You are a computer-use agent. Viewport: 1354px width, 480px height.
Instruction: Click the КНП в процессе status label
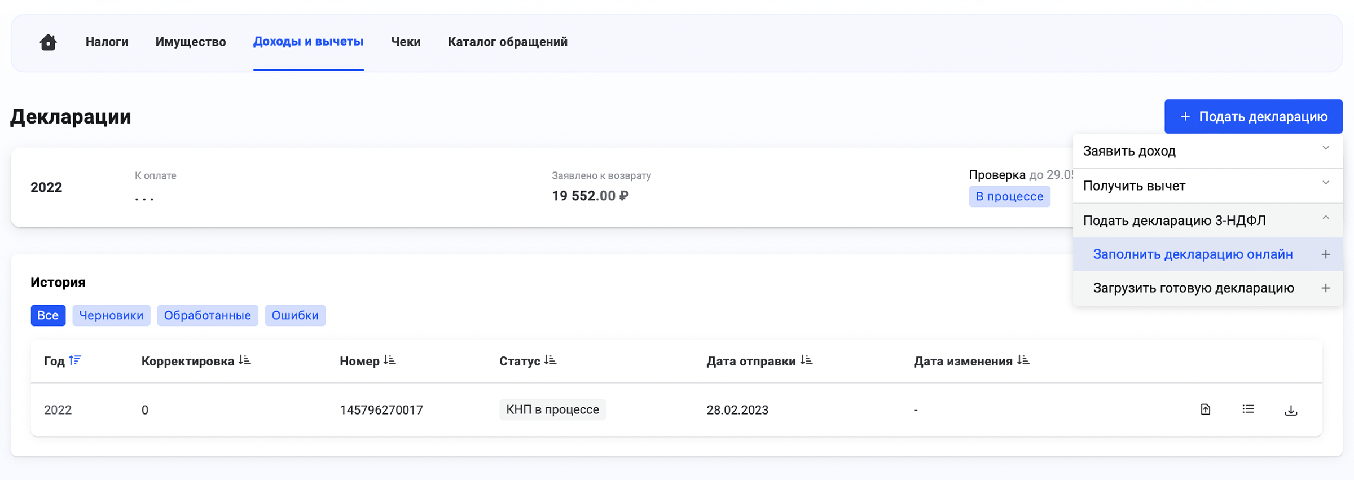pos(552,409)
